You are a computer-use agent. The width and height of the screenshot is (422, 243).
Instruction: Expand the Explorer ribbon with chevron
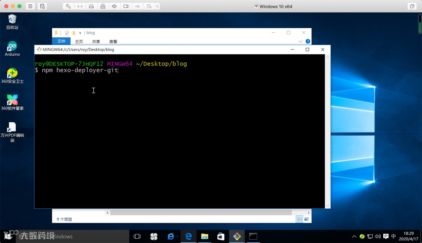coord(300,41)
